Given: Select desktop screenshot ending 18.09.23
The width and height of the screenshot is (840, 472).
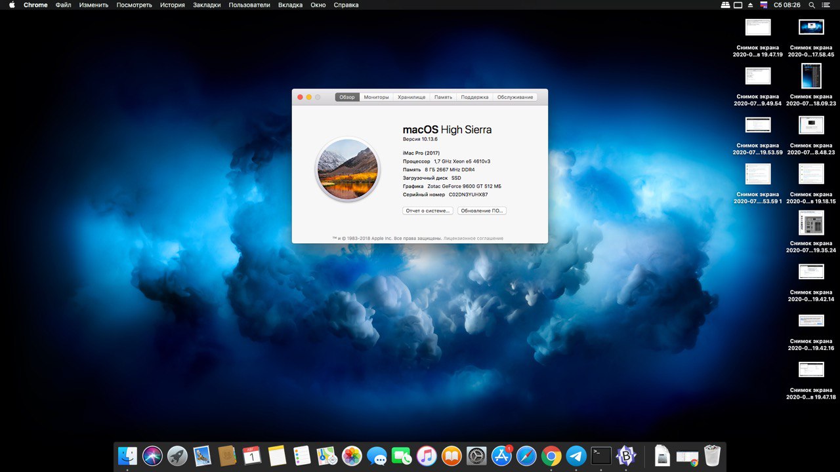Looking at the screenshot, I should point(812,85).
